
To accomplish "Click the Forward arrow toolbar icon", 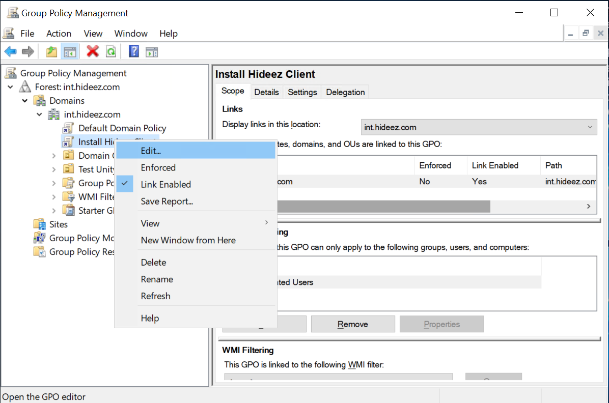I will coord(28,51).
